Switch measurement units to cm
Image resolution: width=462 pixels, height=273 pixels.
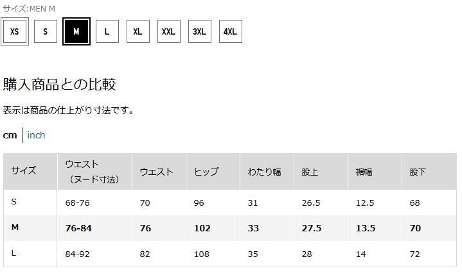point(10,135)
